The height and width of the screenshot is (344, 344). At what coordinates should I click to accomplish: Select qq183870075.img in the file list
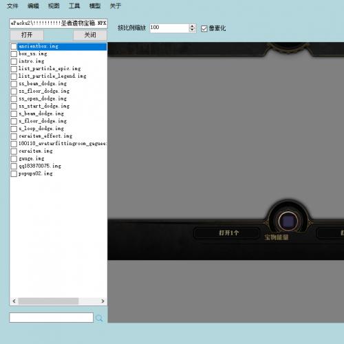point(40,166)
